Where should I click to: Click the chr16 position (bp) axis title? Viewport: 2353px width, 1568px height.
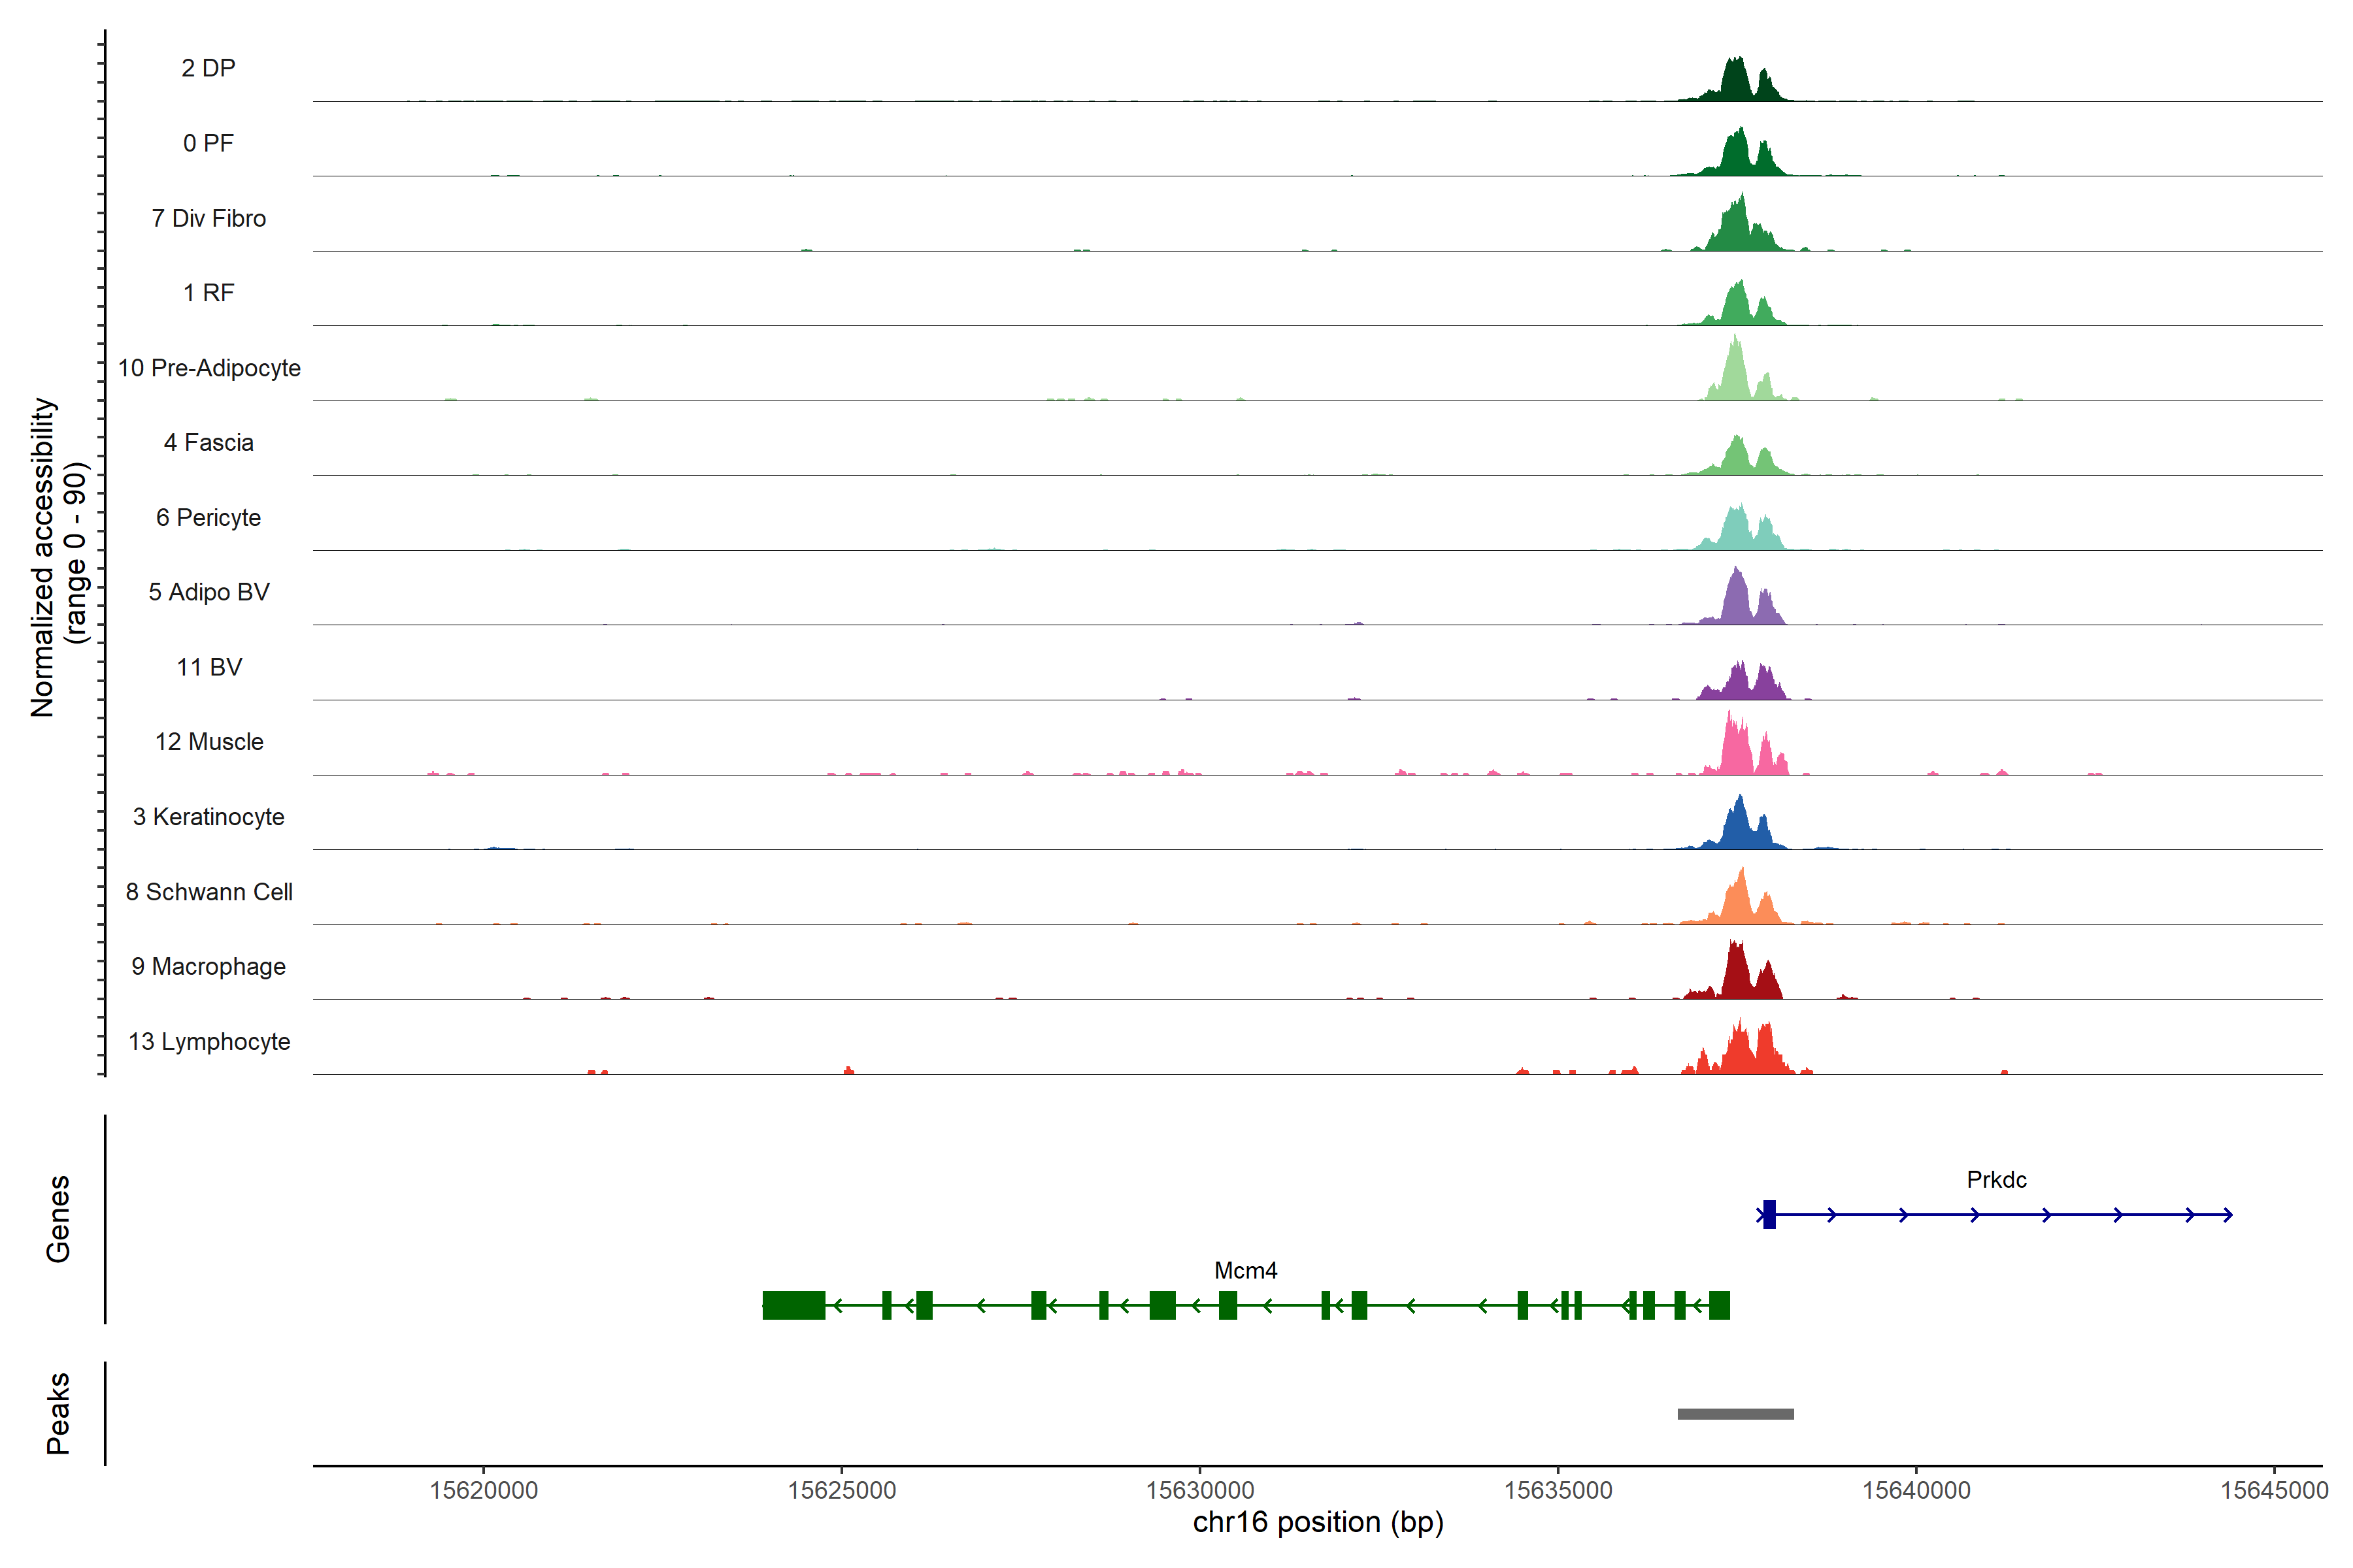click(x=1318, y=1522)
